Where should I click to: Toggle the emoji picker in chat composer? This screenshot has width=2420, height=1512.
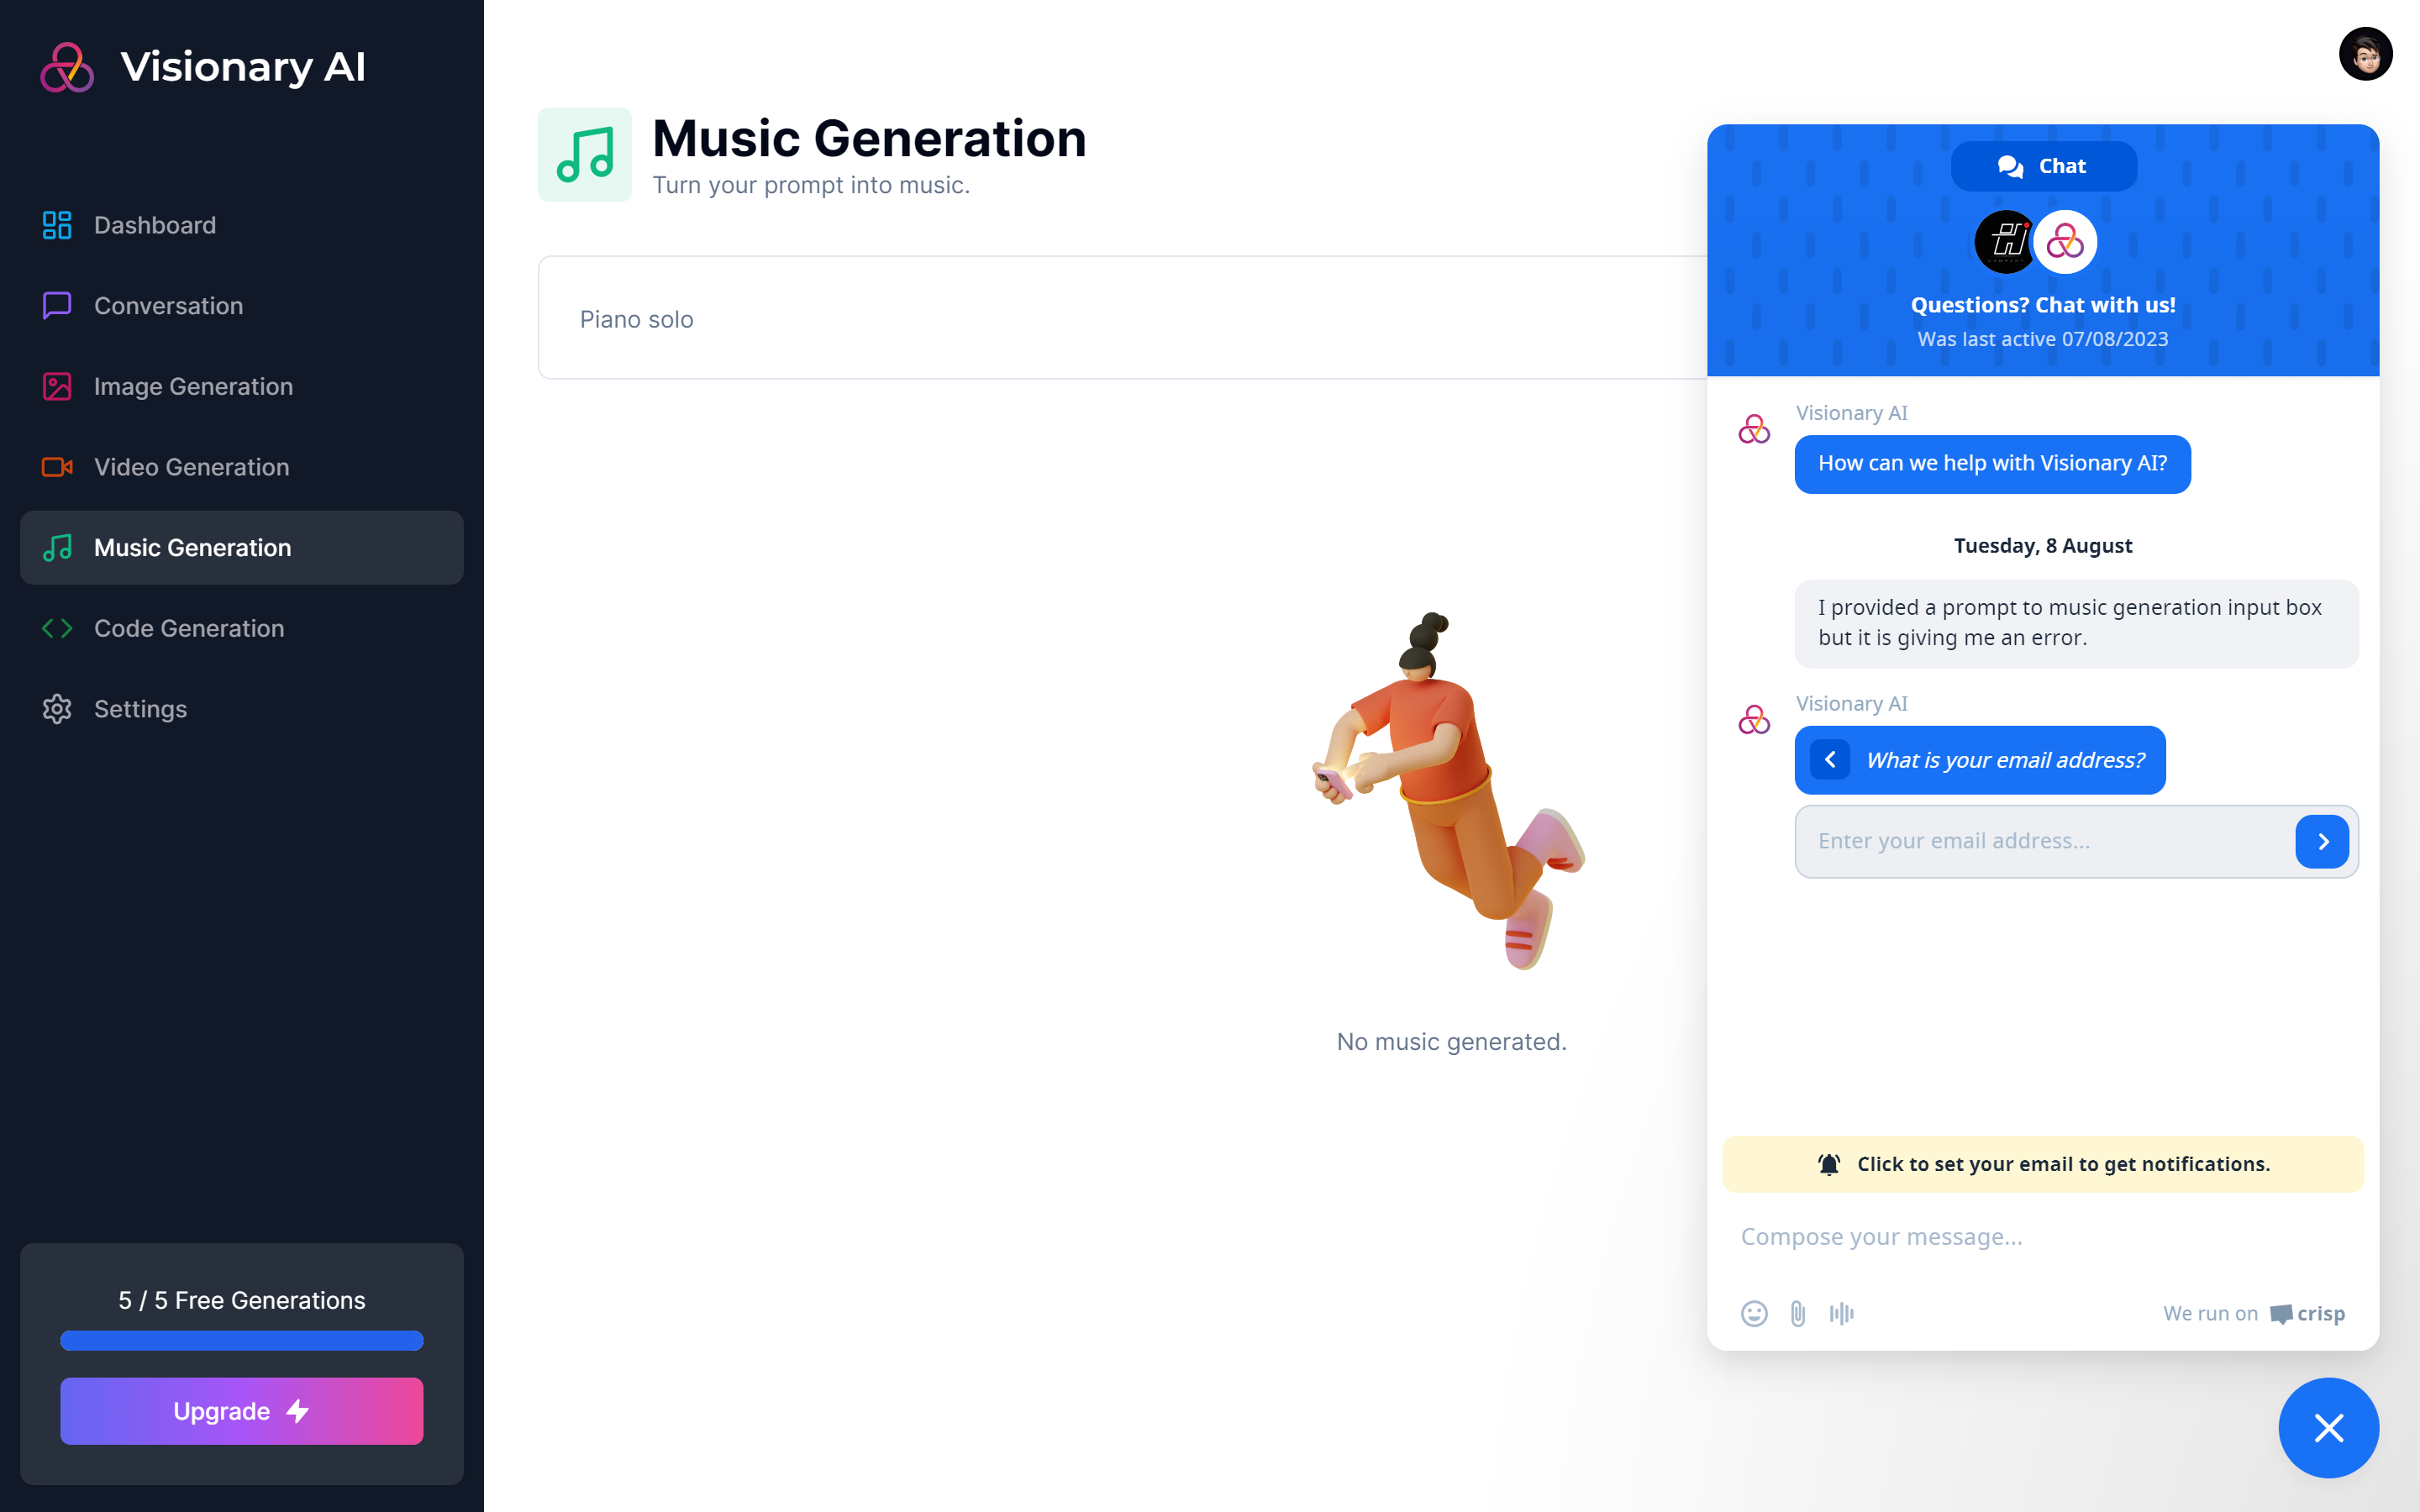click(x=1754, y=1312)
